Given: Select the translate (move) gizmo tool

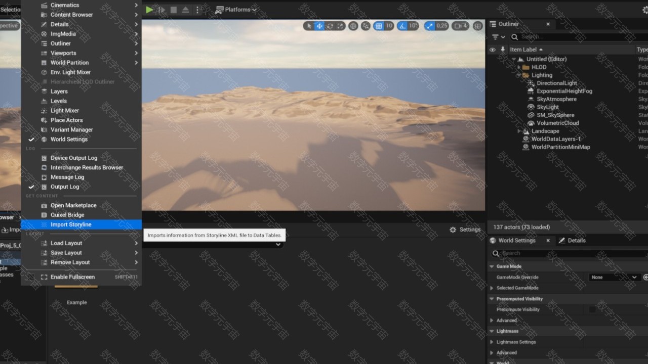Looking at the screenshot, I should (319, 26).
